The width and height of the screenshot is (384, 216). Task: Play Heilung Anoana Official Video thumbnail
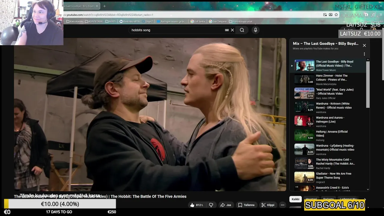(304, 135)
